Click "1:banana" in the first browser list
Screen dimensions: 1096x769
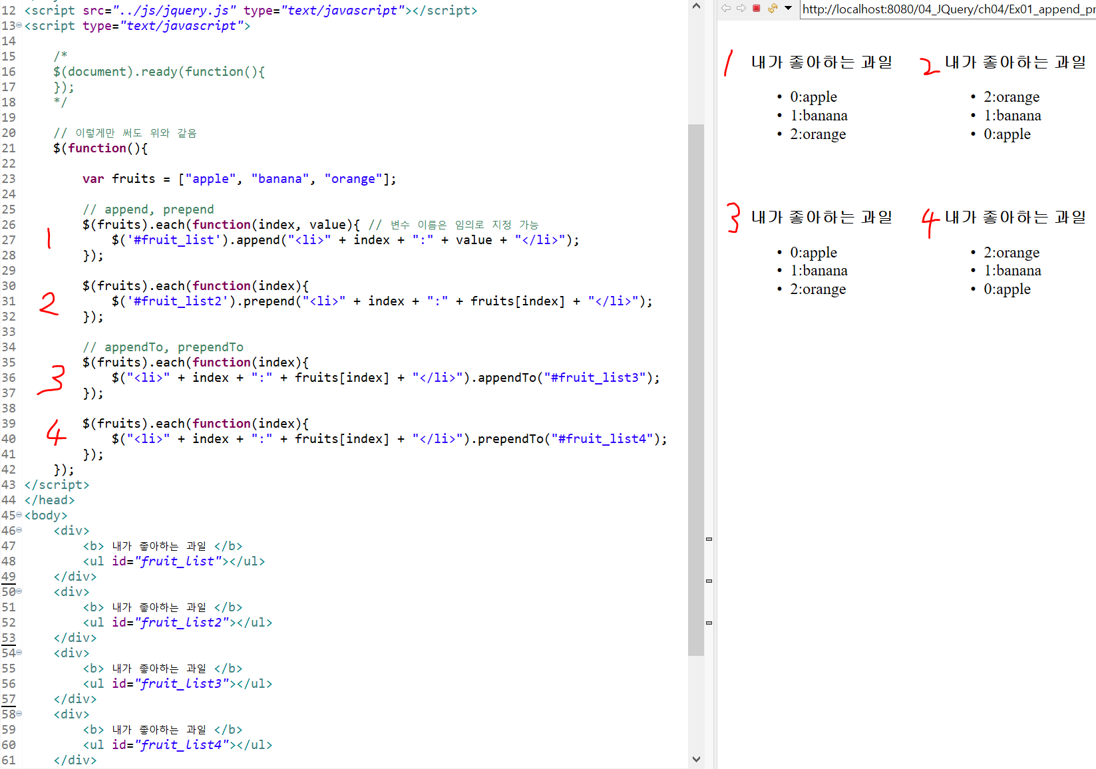(819, 116)
